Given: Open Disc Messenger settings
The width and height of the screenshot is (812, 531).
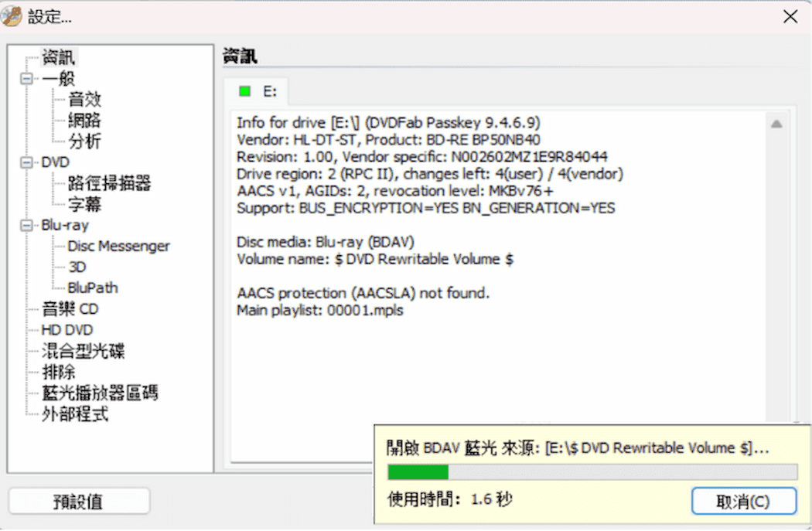Looking at the screenshot, I should (118, 247).
